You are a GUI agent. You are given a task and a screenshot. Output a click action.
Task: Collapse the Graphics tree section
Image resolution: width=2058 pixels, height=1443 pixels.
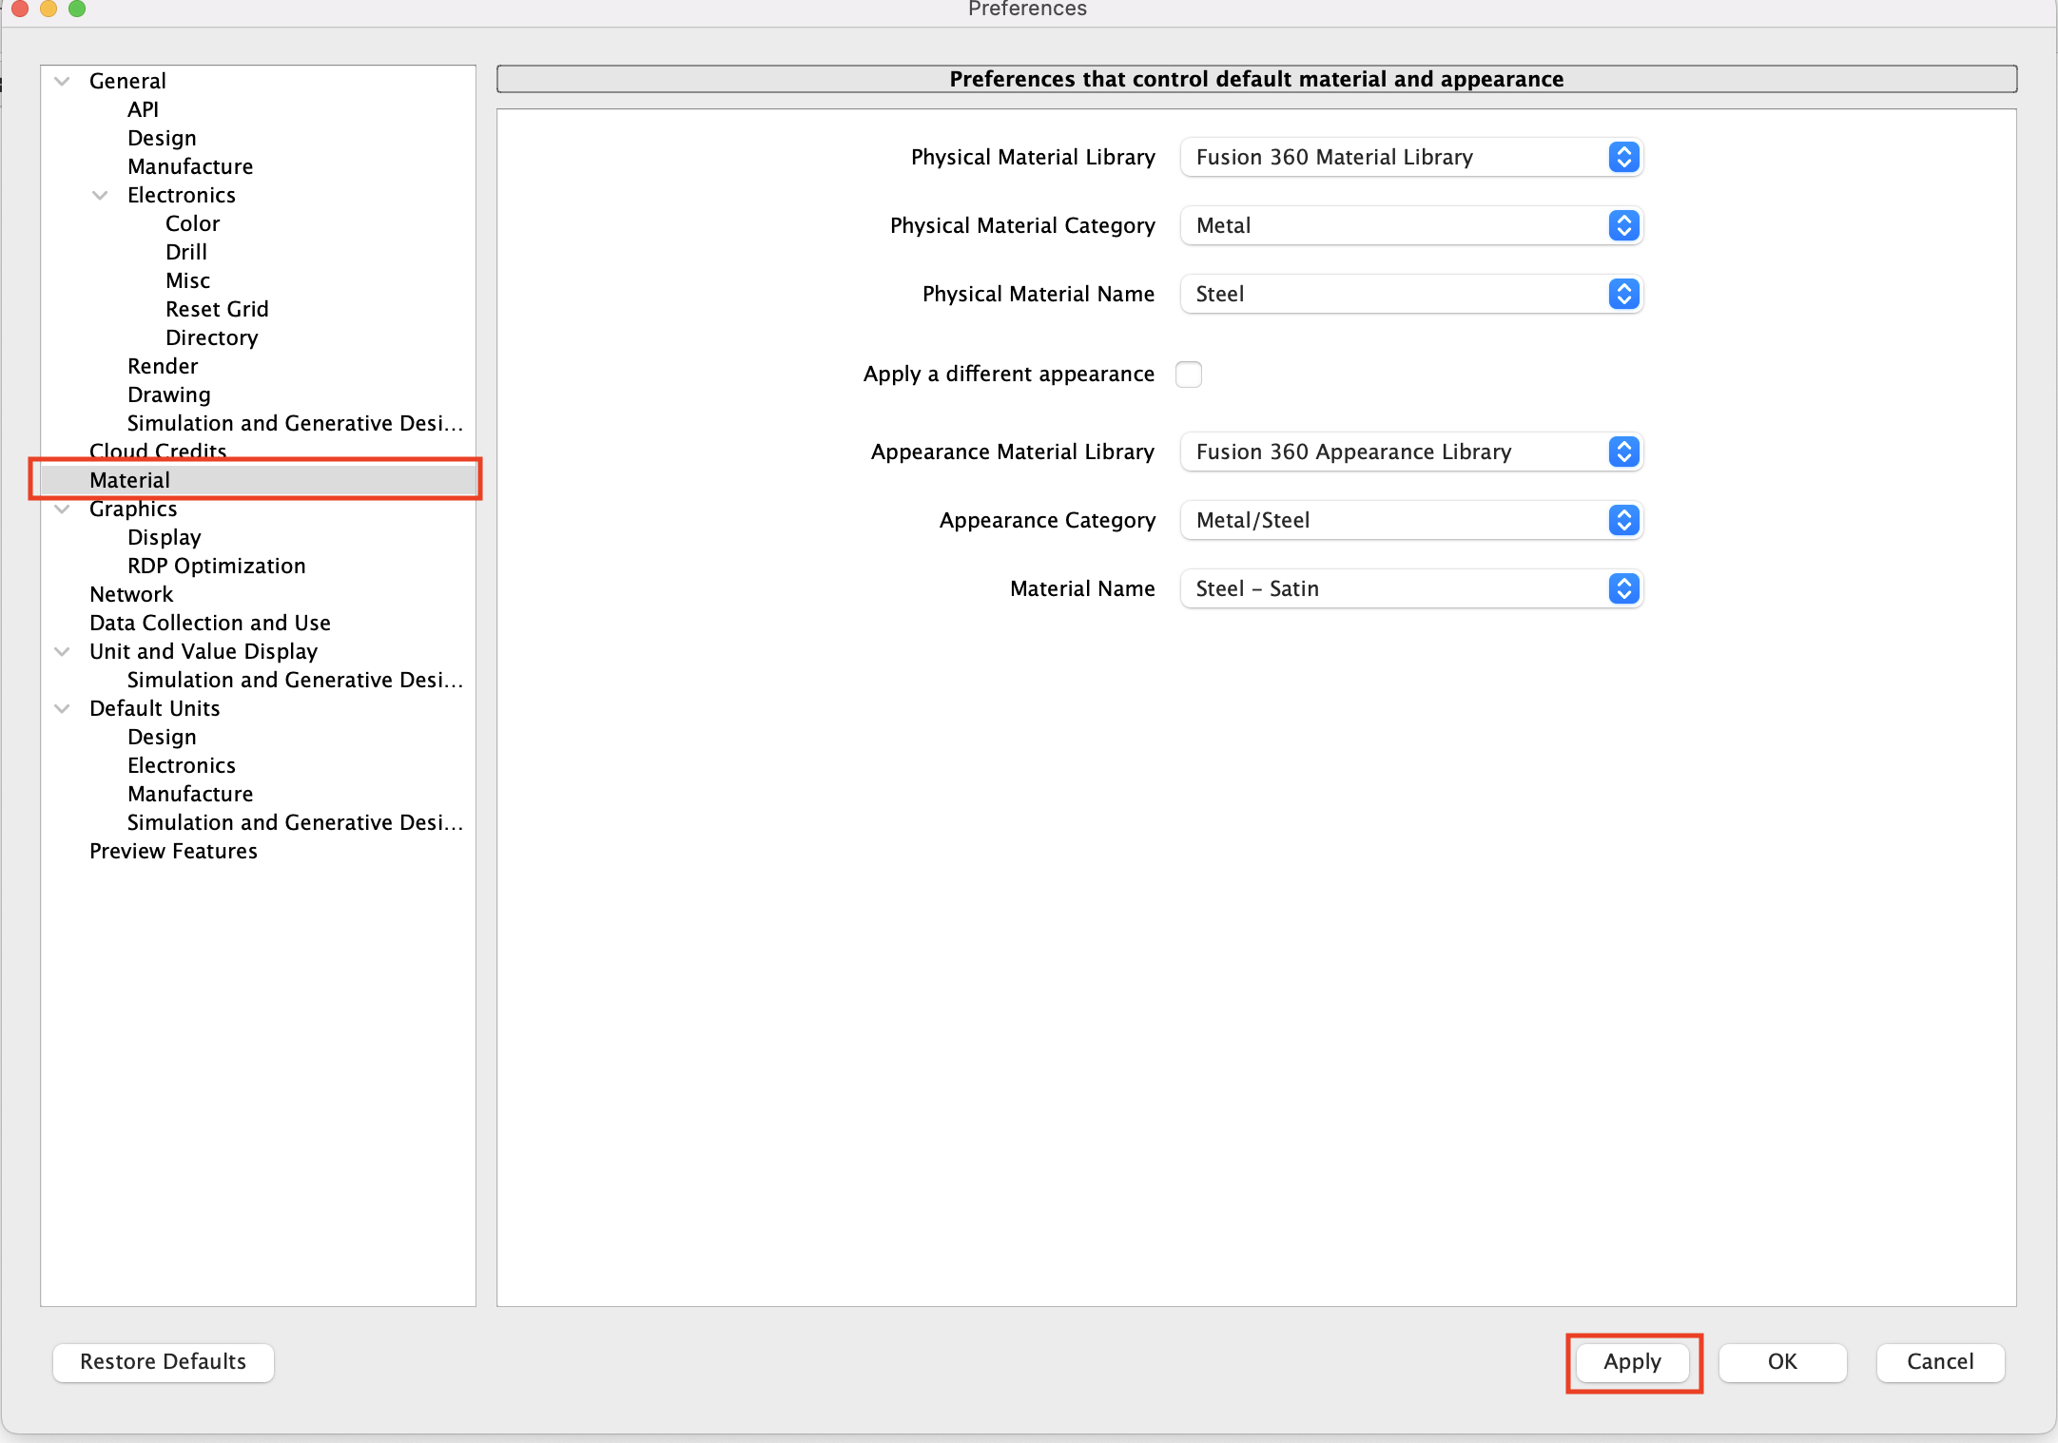(x=63, y=509)
